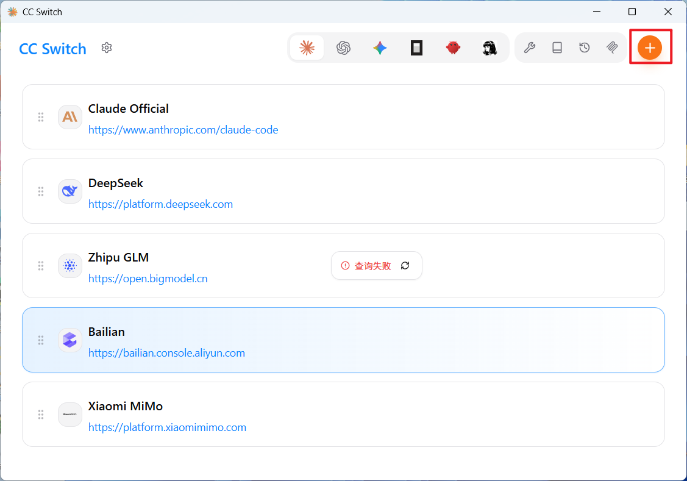Open the bailian.console.aliyun.com link
Screen dimensions: 687x481
pos(166,353)
